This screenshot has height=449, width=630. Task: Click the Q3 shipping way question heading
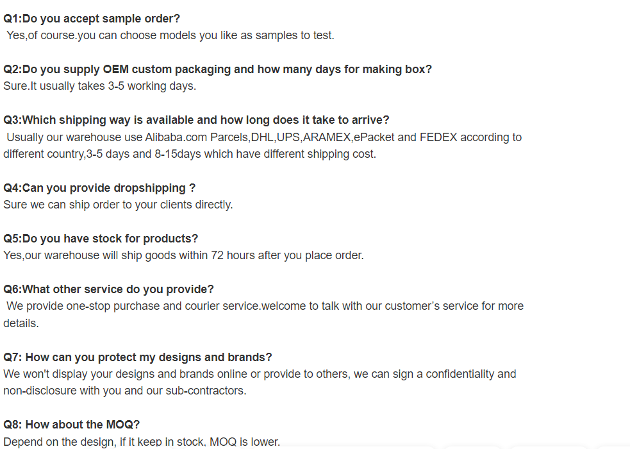click(196, 120)
